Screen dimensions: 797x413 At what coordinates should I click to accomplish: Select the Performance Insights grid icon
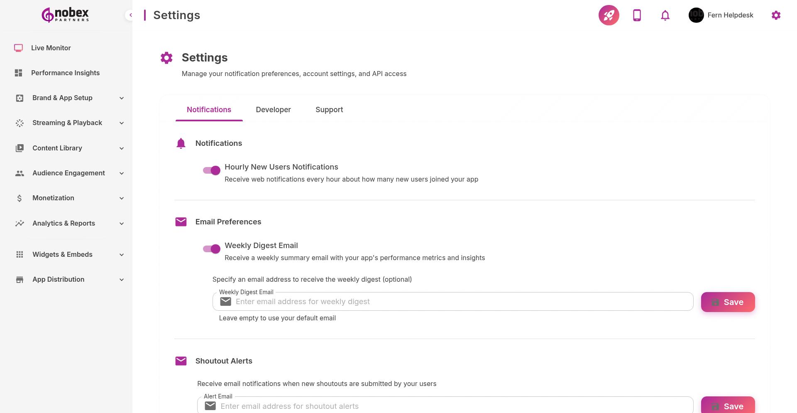point(18,73)
